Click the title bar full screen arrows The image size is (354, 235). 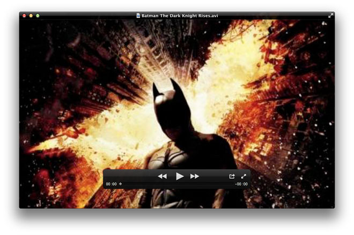330,16
